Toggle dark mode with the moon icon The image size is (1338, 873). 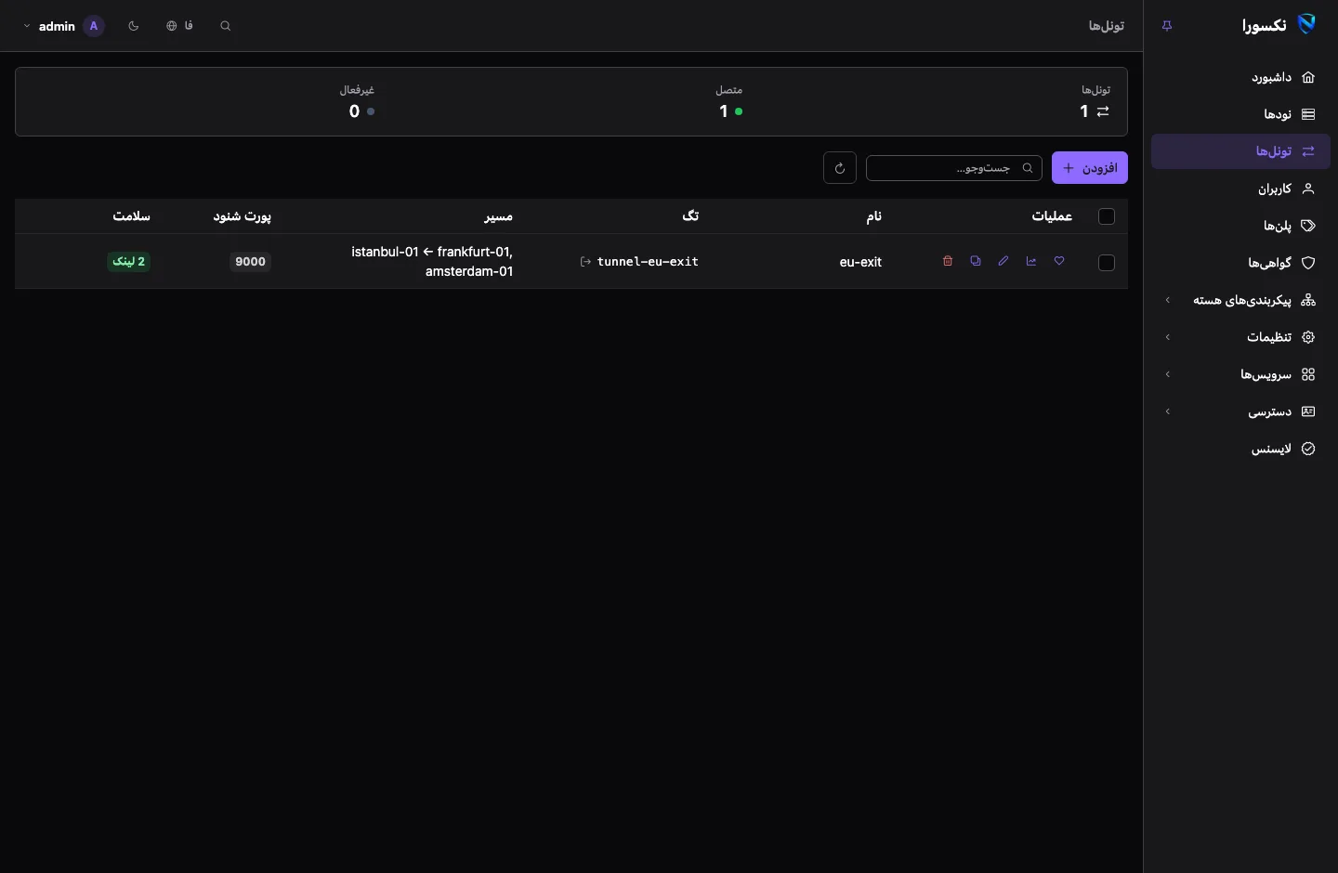tap(134, 26)
